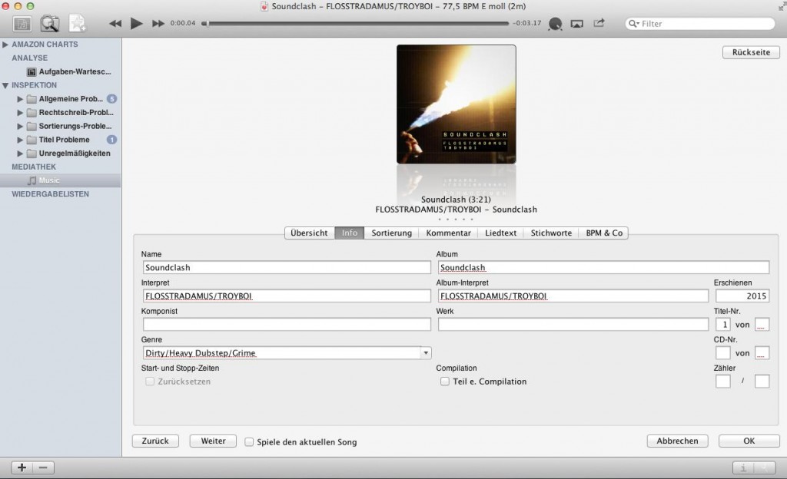This screenshot has width=787, height=479.
Task: Open the Genre dropdown showing Dirty/Heavy Dubstep/Grime
Action: [x=425, y=353]
